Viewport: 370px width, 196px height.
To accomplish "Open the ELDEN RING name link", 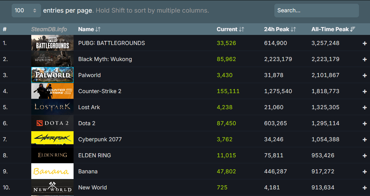I will pyautogui.click(x=95, y=155).
